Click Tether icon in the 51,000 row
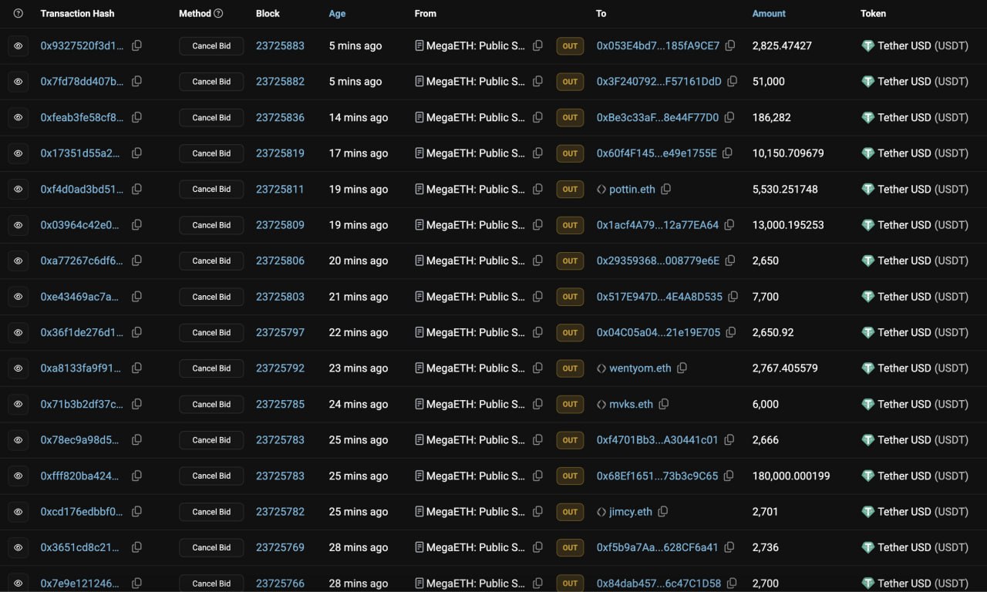 (x=867, y=82)
